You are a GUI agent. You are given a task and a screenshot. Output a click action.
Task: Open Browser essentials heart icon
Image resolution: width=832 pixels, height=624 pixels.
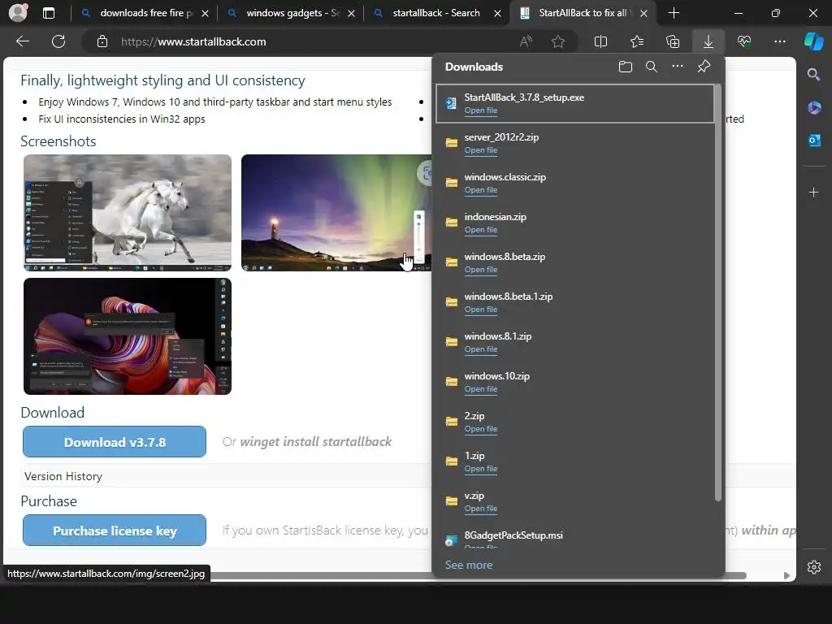click(744, 41)
